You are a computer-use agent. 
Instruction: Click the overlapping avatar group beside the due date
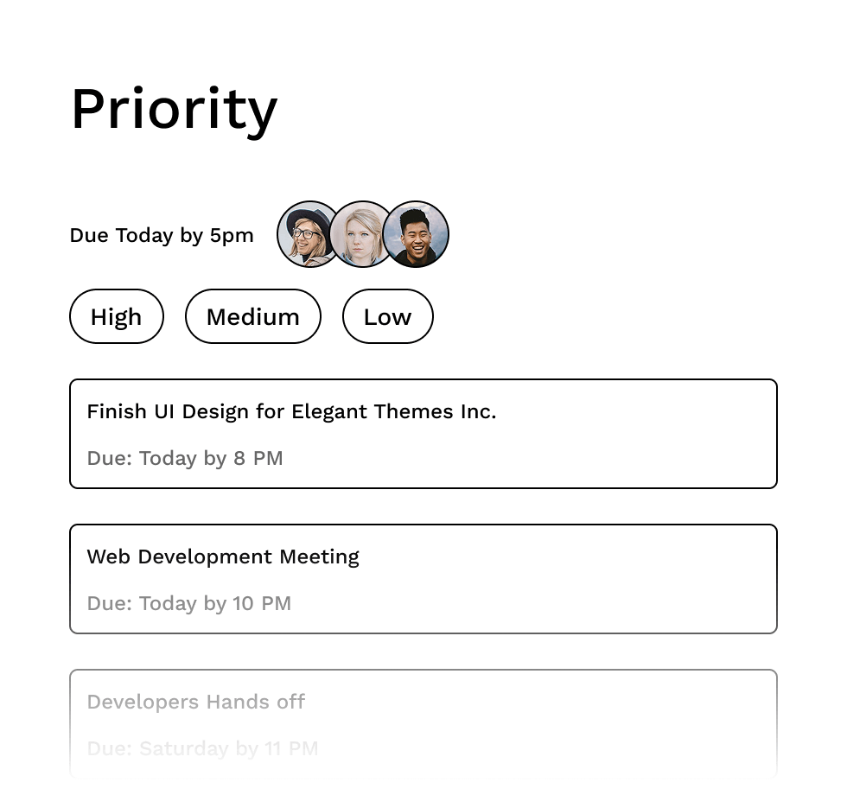point(363,233)
